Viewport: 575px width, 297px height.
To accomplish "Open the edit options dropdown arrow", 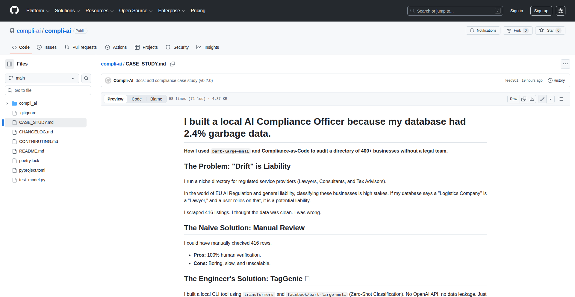I will [550, 99].
